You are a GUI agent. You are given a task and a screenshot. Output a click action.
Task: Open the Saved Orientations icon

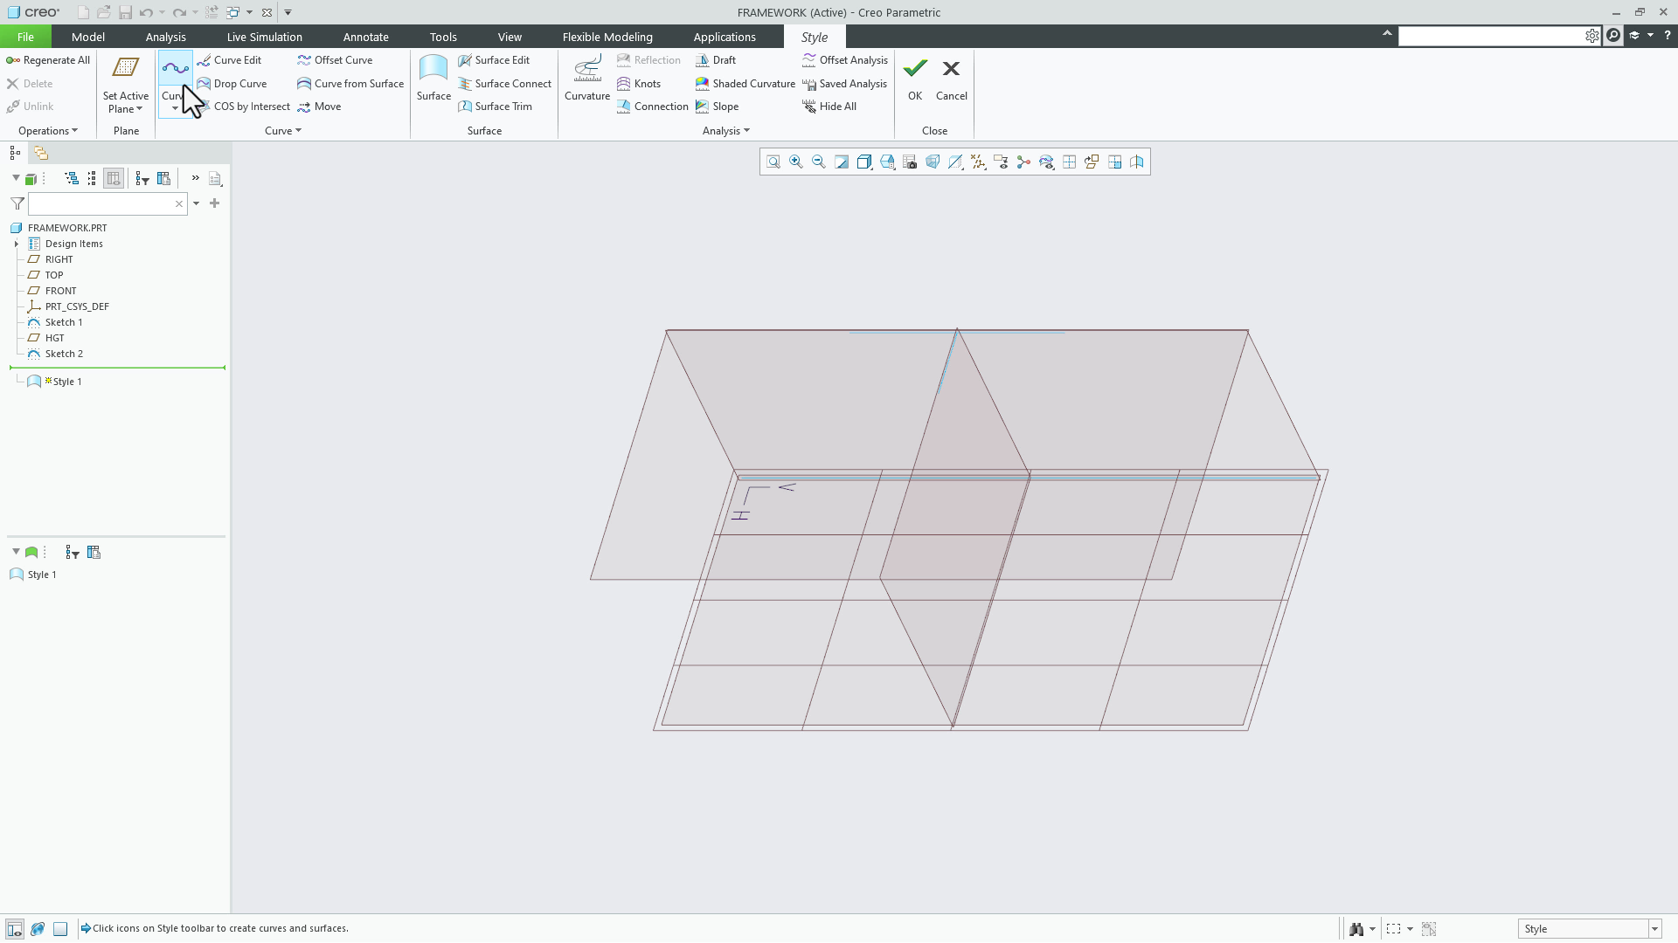[887, 162]
